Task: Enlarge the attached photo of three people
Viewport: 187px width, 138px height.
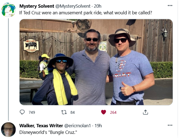Action: point(96,62)
